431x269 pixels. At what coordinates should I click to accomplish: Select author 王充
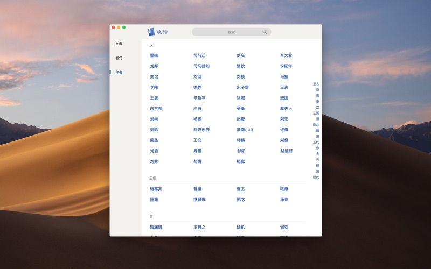tap(197, 140)
